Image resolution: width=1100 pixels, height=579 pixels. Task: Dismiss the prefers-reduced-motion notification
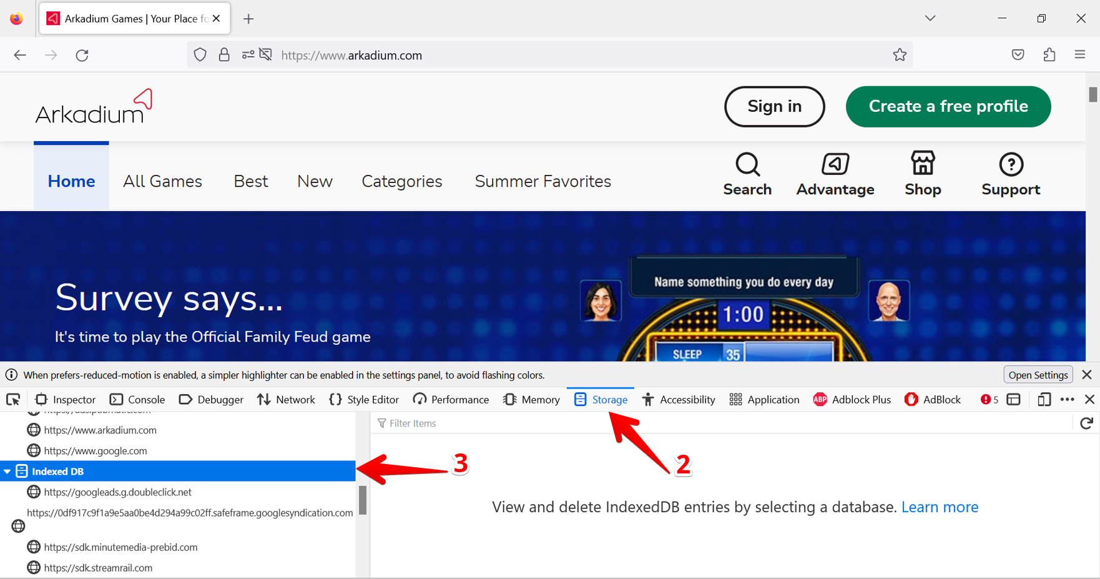click(1087, 375)
